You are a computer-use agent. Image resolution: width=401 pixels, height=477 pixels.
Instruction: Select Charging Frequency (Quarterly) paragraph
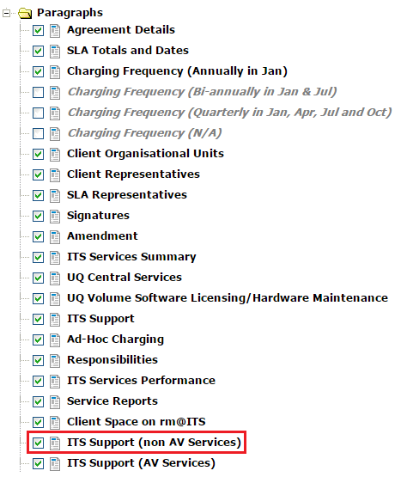coord(229,113)
